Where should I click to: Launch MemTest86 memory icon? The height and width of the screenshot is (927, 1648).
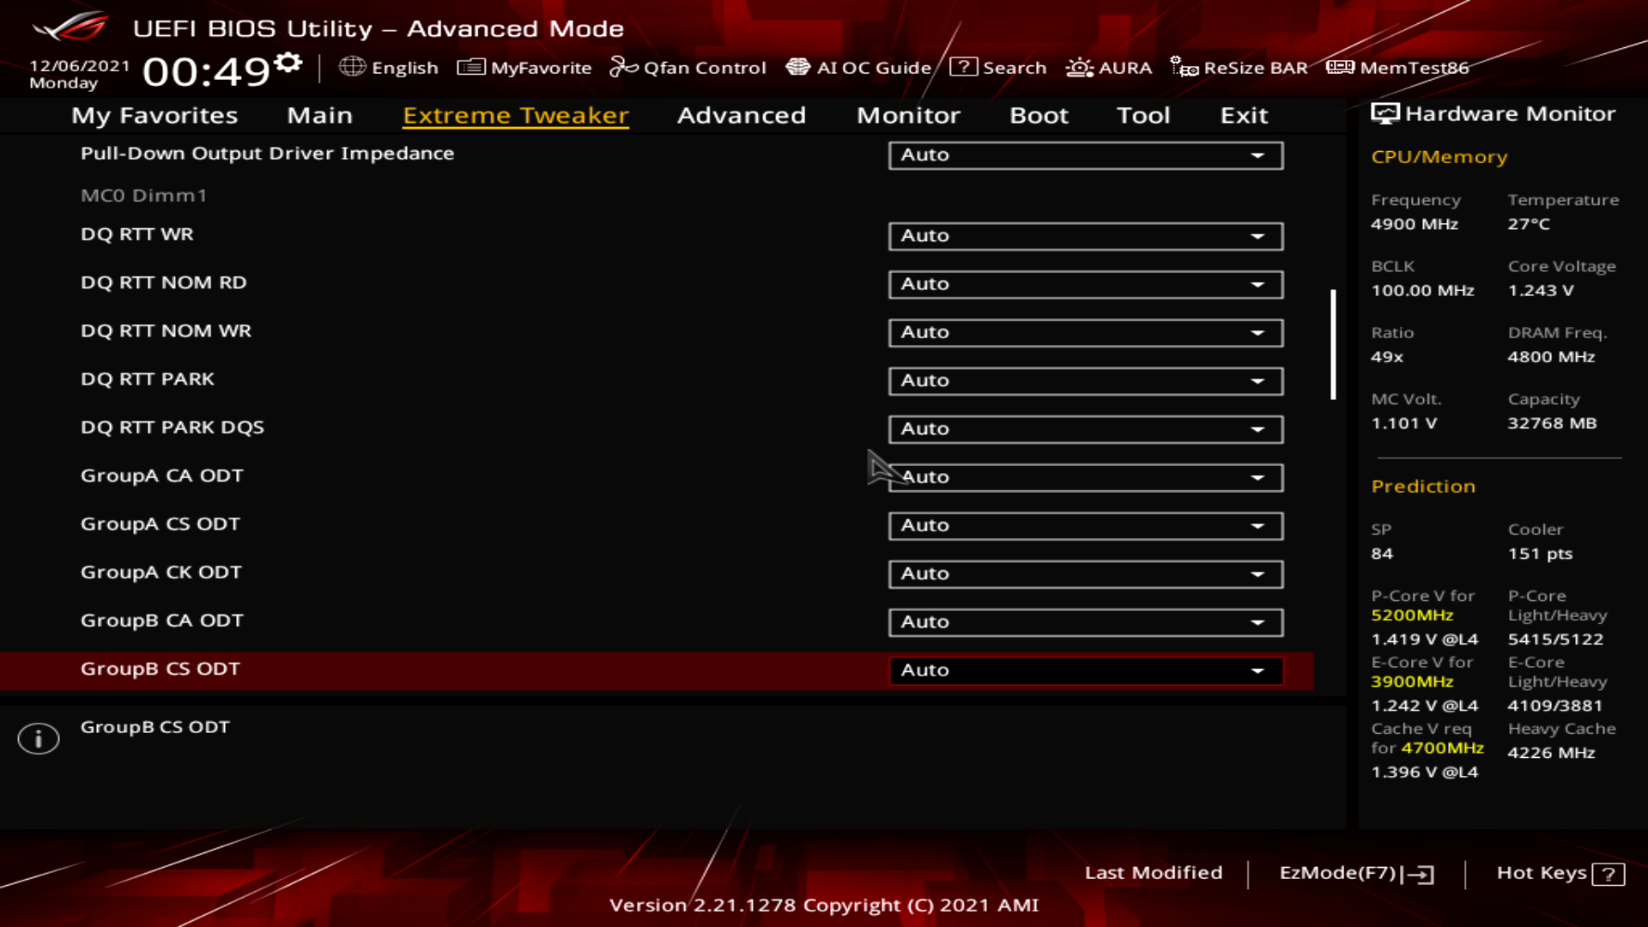(x=1340, y=67)
